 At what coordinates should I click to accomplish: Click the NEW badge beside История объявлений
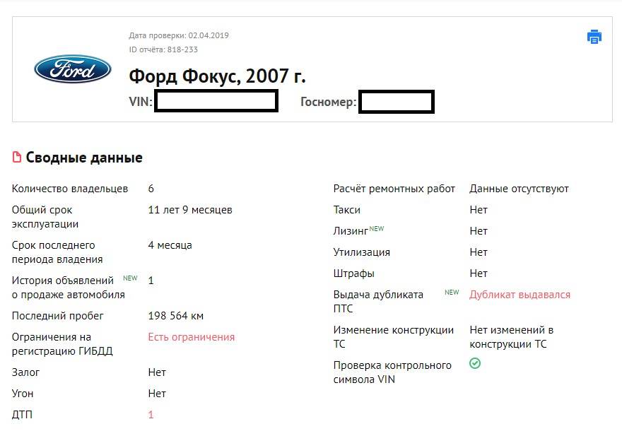tap(130, 278)
